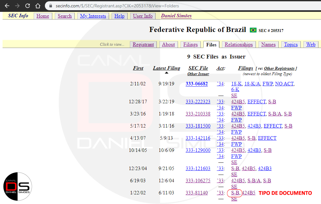
Task: Click the Daniel Simões user link
Action: [176, 16]
